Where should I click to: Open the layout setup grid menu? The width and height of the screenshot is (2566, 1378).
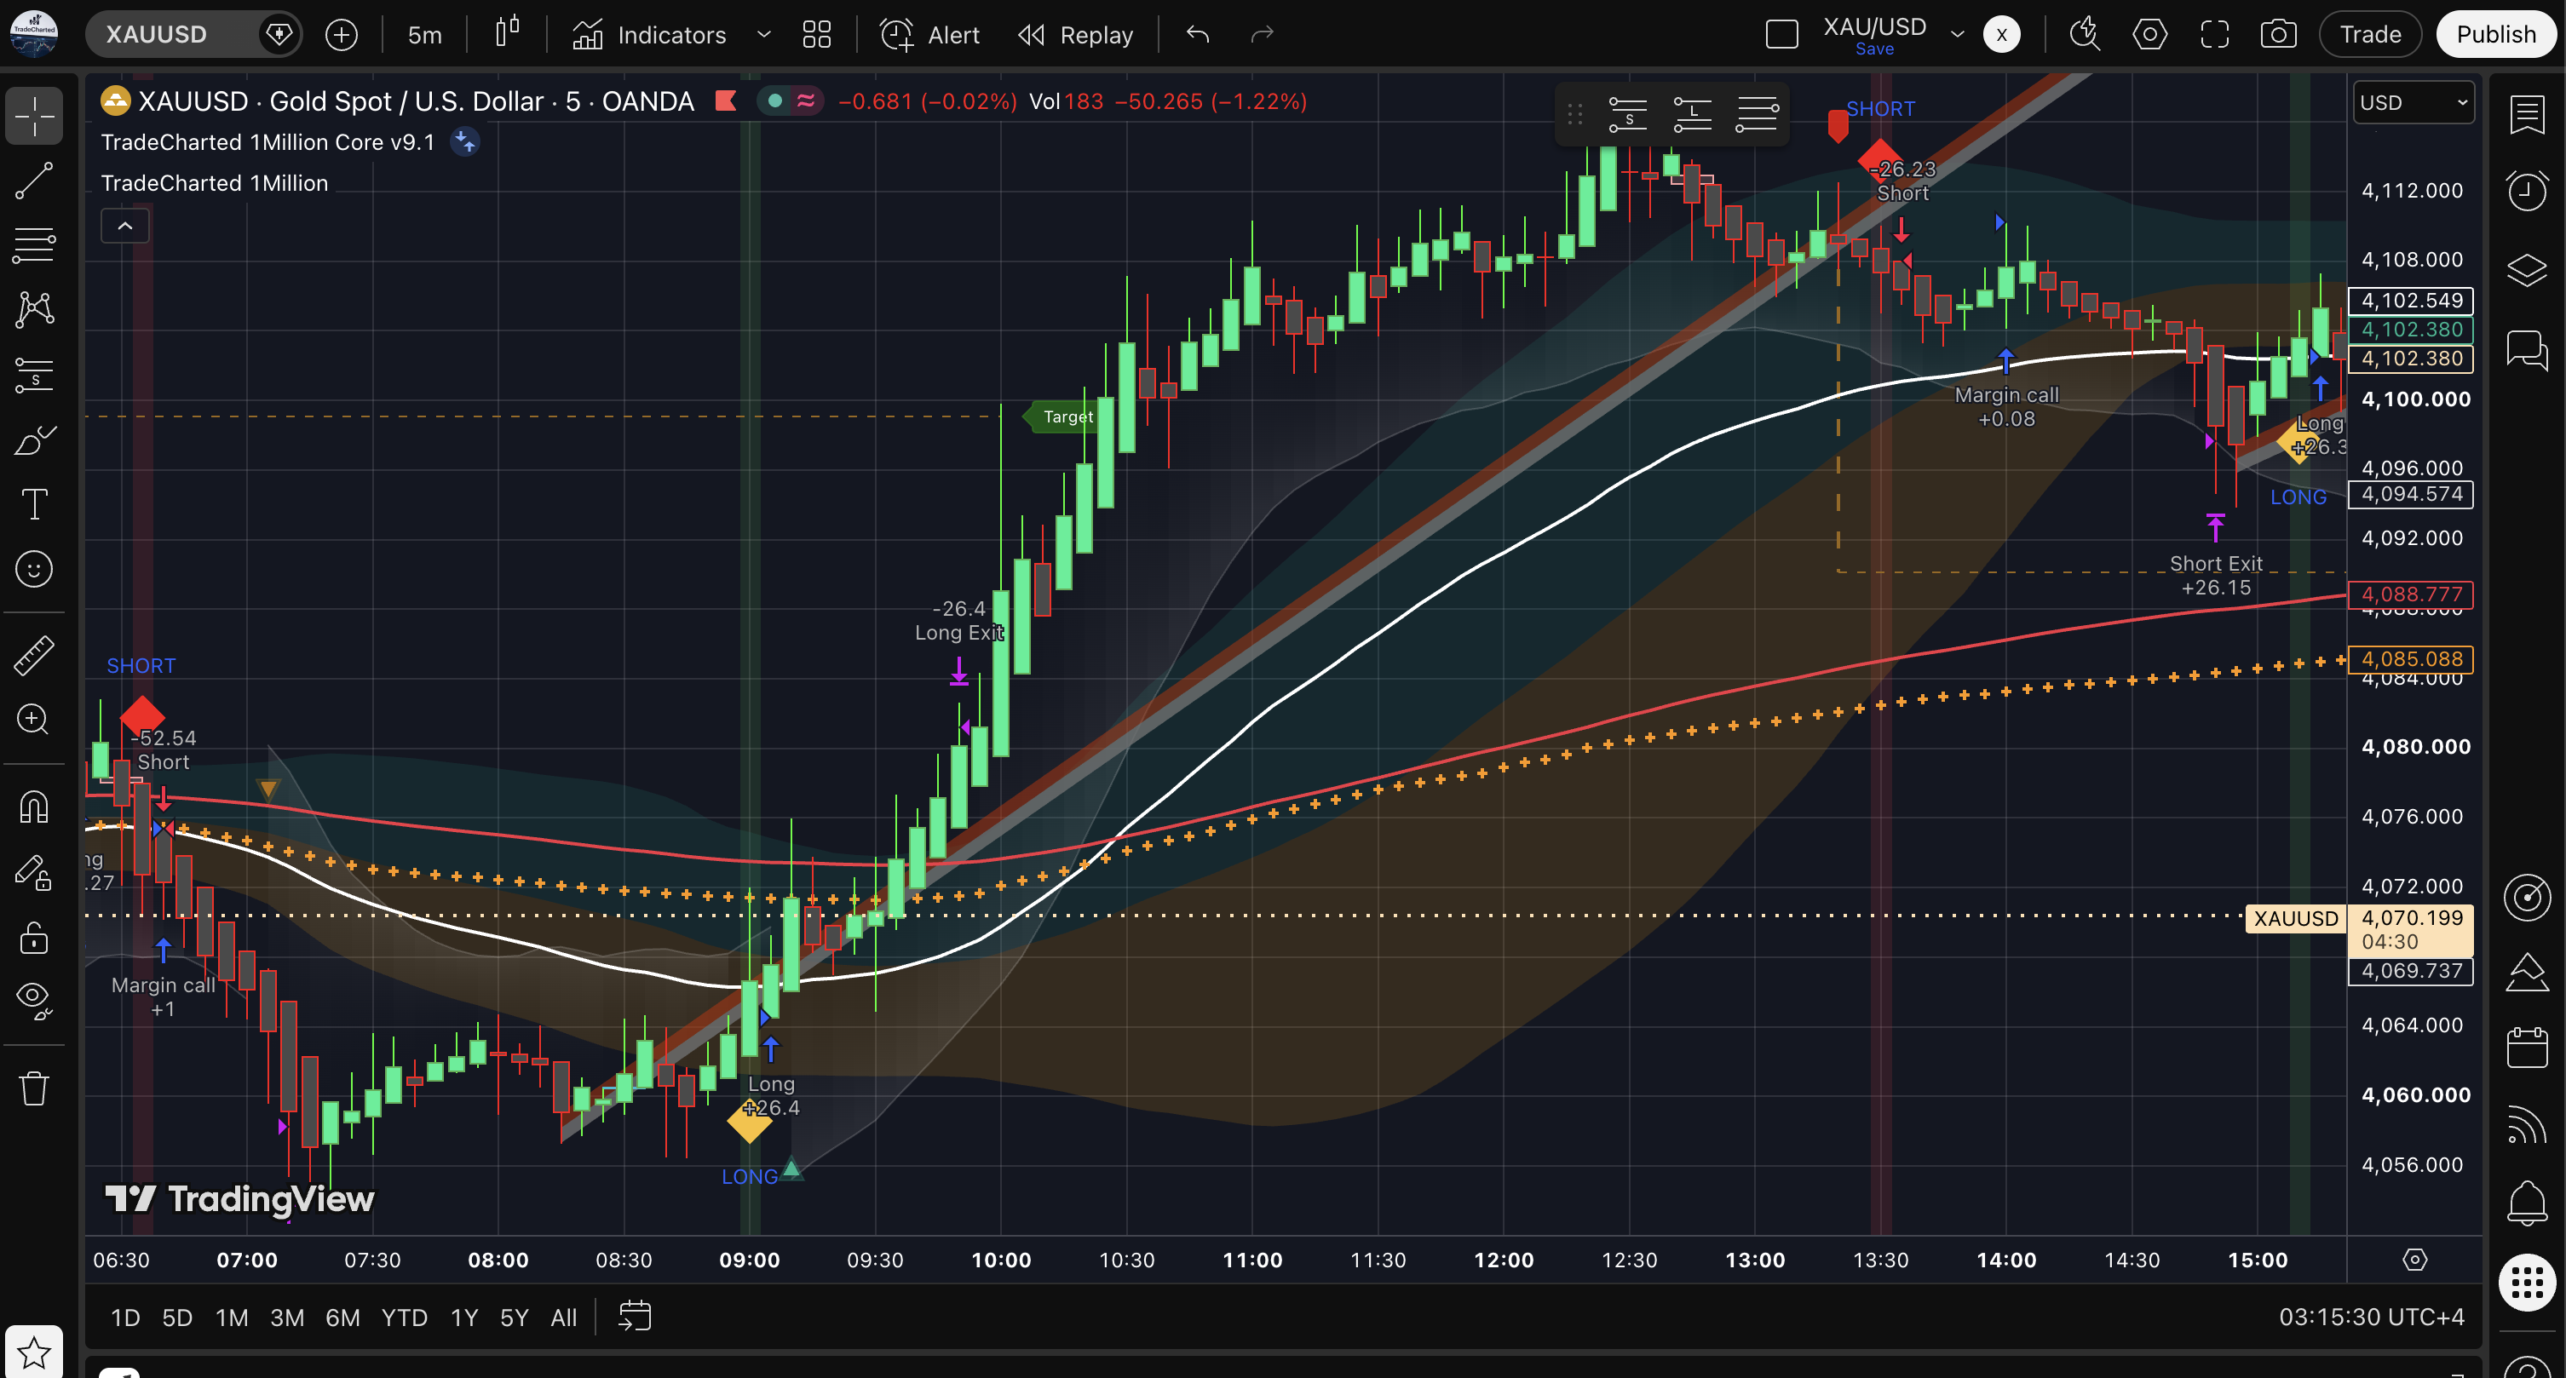click(817, 35)
